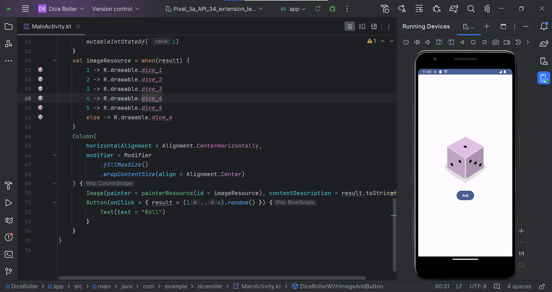The image size is (552, 292).
Task: Toggle file read-only lock in status bar
Action: coord(542,286)
